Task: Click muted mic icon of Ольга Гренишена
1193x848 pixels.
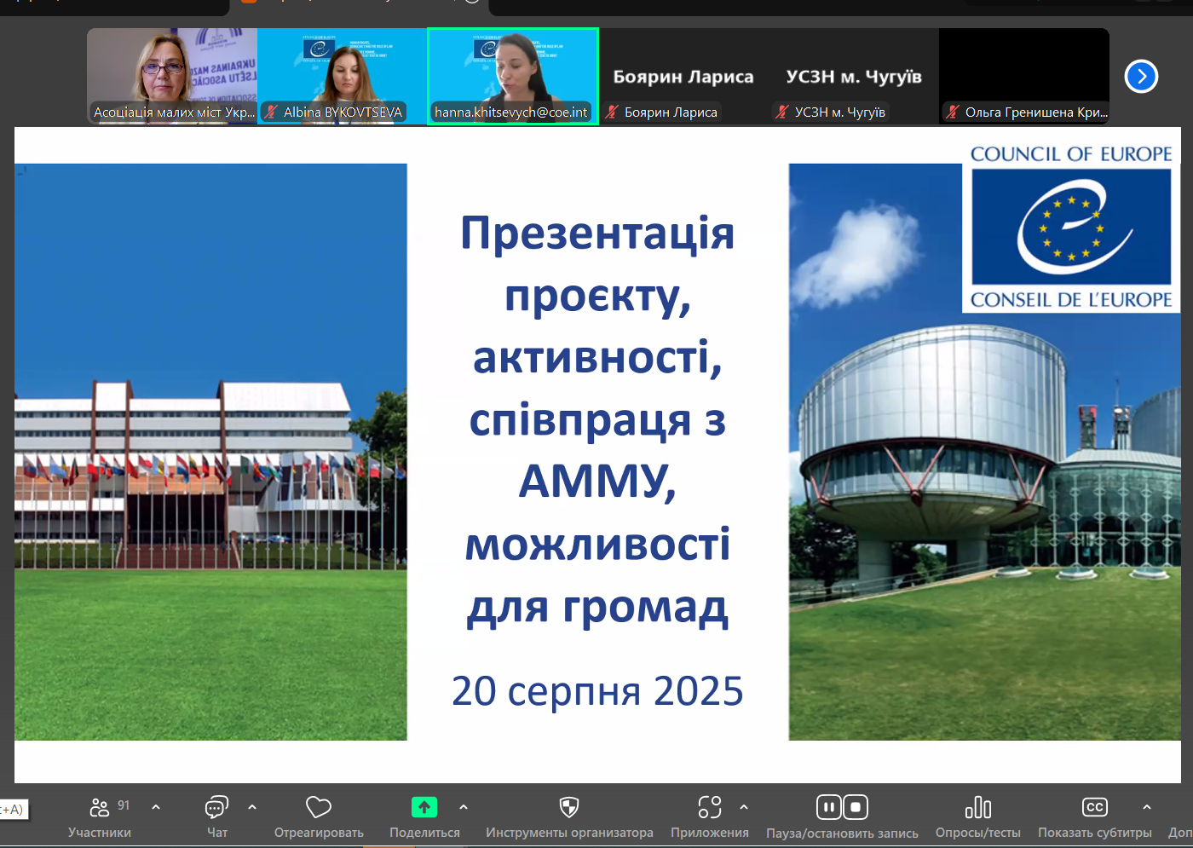Action: click(x=953, y=112)
